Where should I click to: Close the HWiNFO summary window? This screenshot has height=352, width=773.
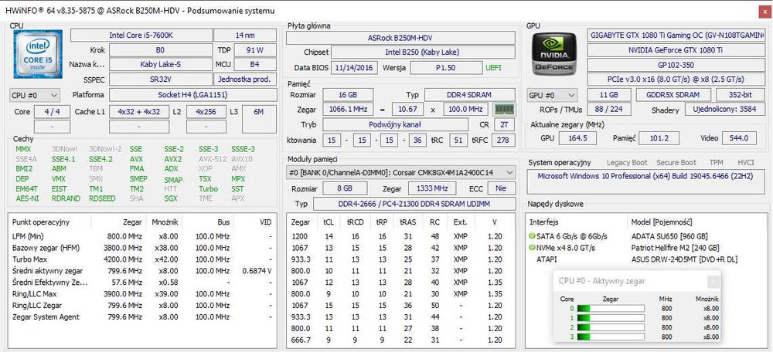764,10
